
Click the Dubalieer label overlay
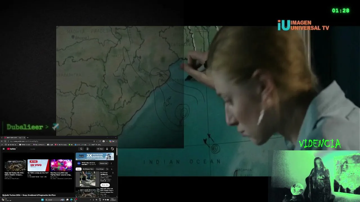(25, 127)
